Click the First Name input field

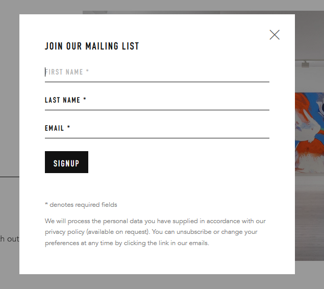pyautogui.click(x=157, y=72)
